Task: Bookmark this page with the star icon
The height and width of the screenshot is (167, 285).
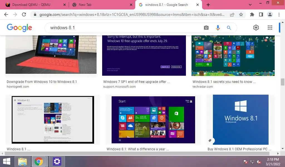Action: click(241, 14)
